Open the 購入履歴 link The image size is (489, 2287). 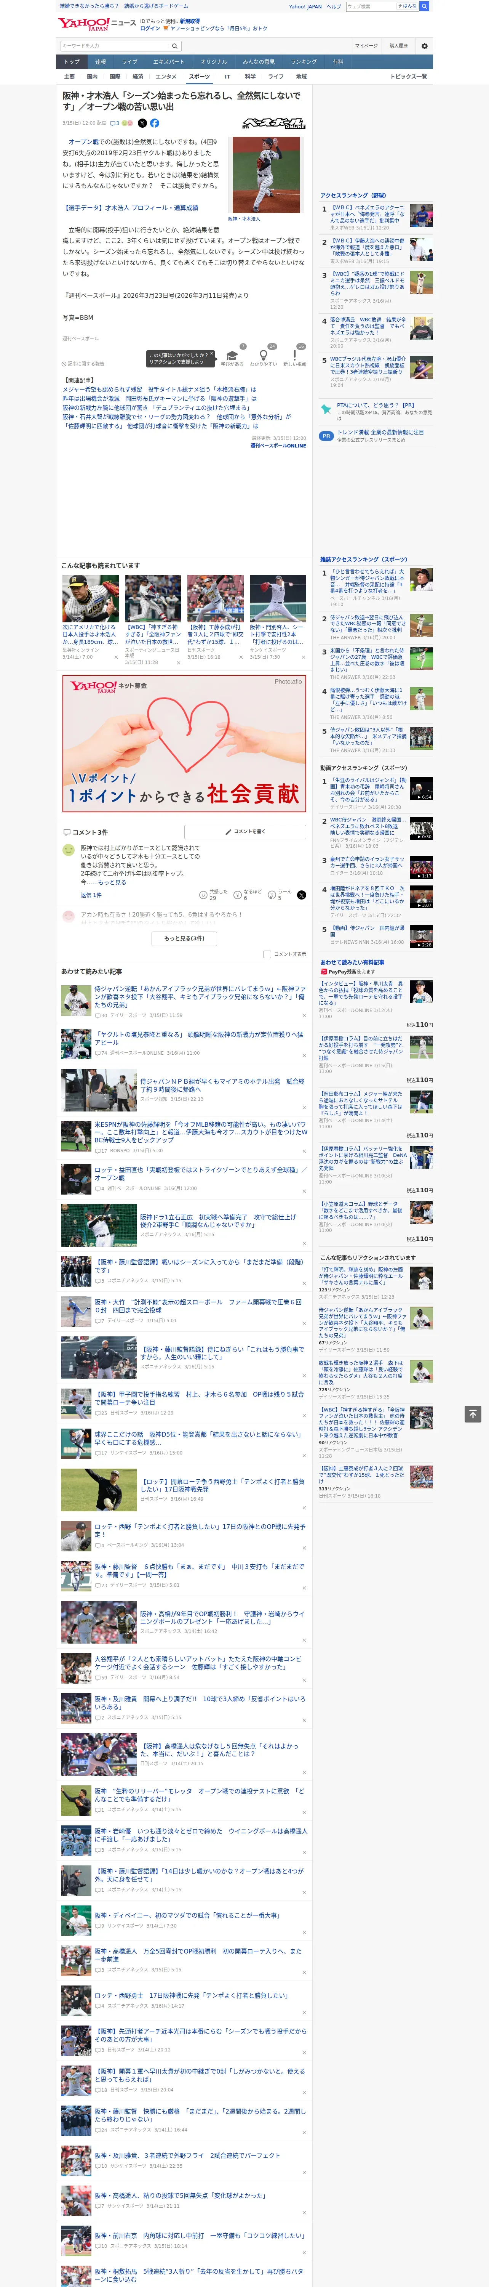[x=398, y=46]
